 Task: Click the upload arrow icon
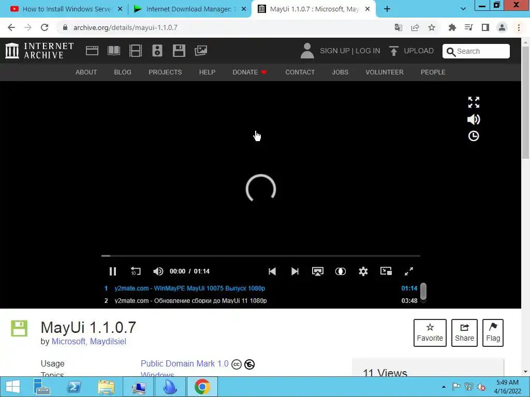[394, 51]
